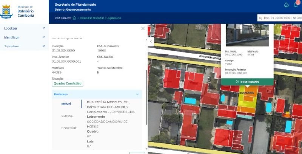Click the details panel vertical scrollbar

(146, 98)
